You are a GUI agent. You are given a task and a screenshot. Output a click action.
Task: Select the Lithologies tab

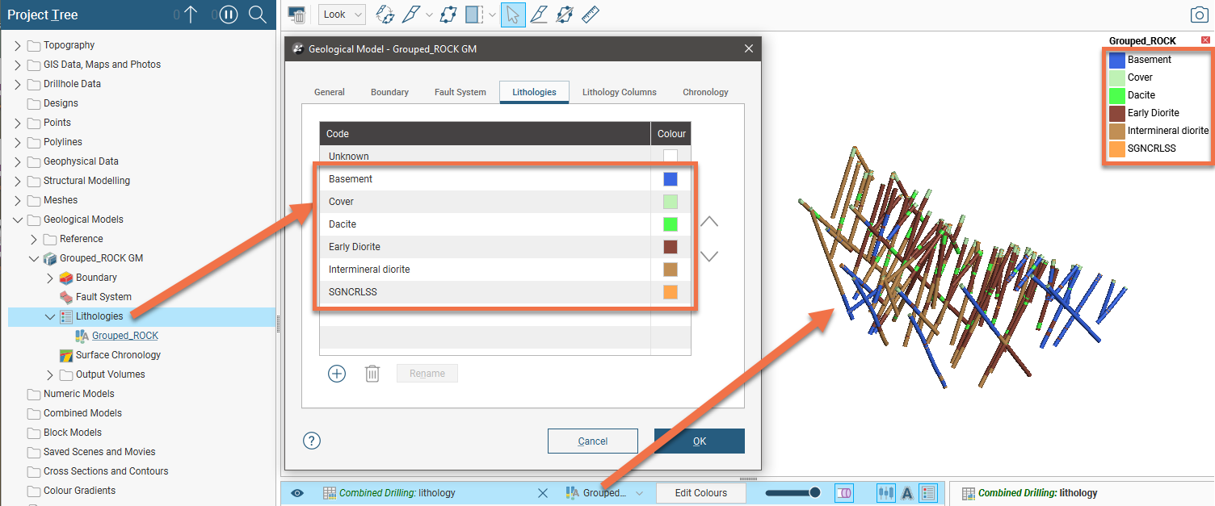click(x=534, y=92)
